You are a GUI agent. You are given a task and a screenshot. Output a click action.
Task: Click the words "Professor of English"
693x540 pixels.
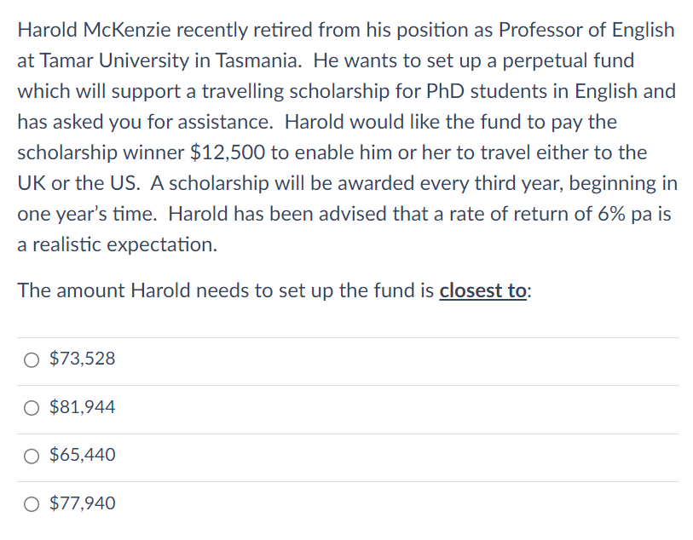(x=586, y=30)
